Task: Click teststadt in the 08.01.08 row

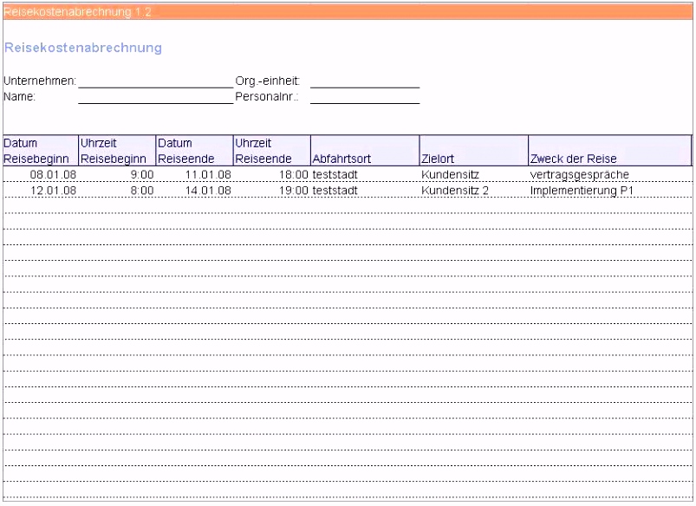Action: click(365, 174)
